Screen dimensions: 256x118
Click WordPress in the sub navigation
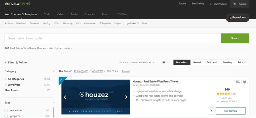click(21, 23)
